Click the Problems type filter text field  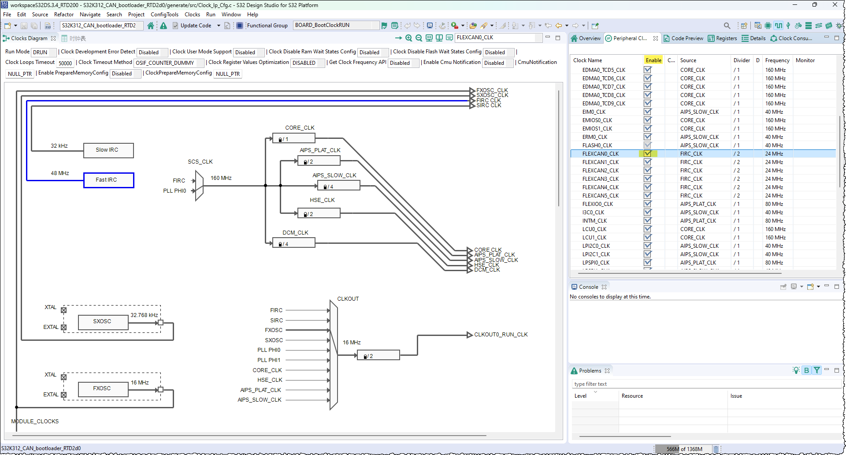707,384
